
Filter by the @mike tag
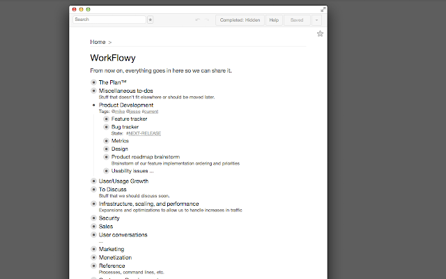tap(118, 112)
